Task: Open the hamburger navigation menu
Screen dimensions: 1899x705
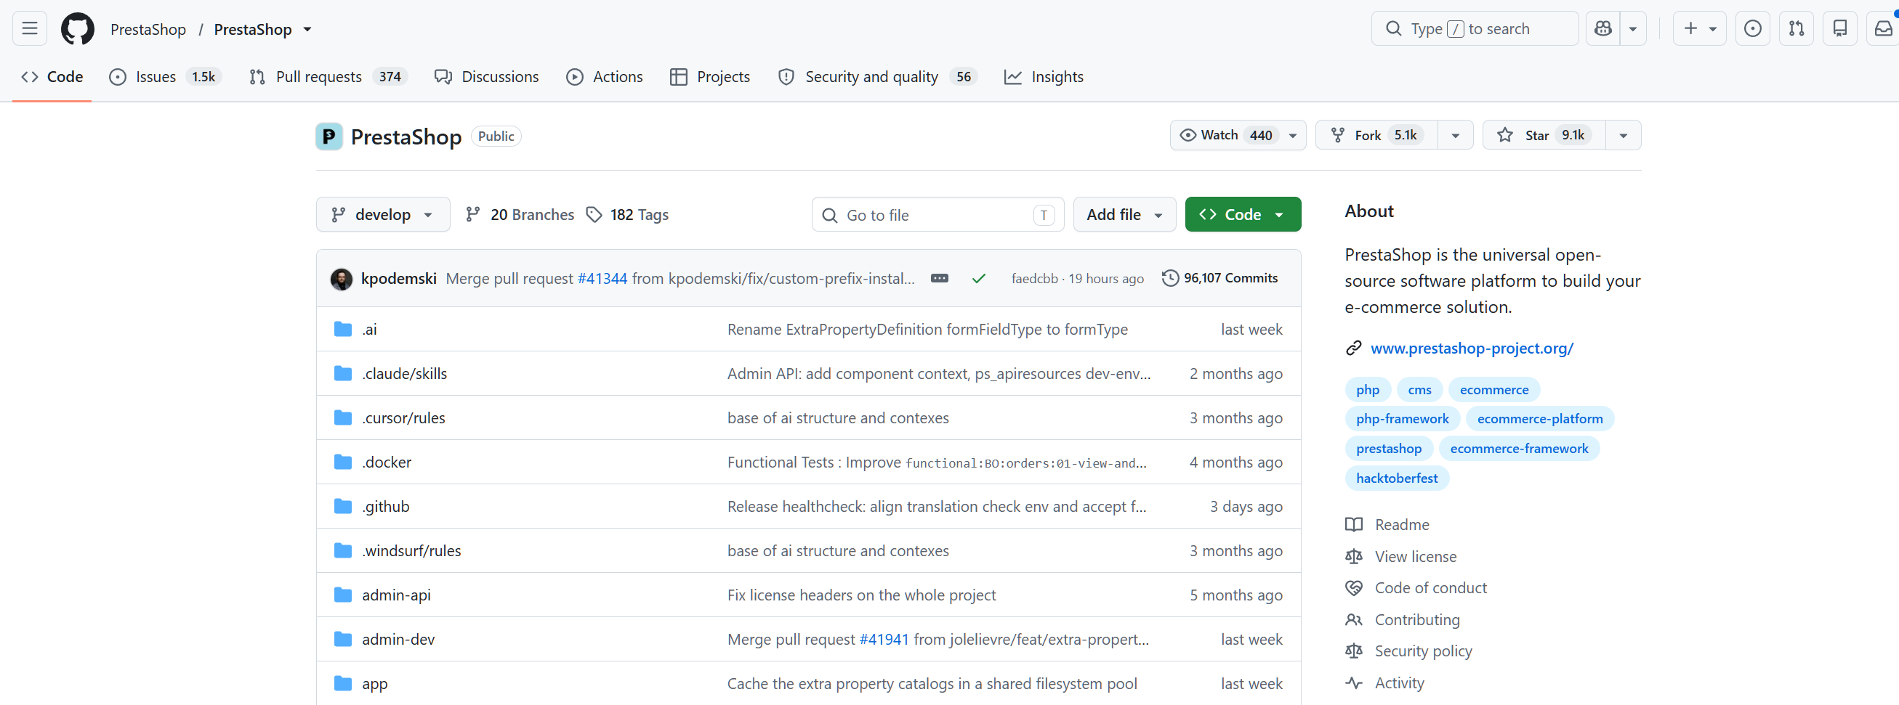Action: click(x=30, y=29)
